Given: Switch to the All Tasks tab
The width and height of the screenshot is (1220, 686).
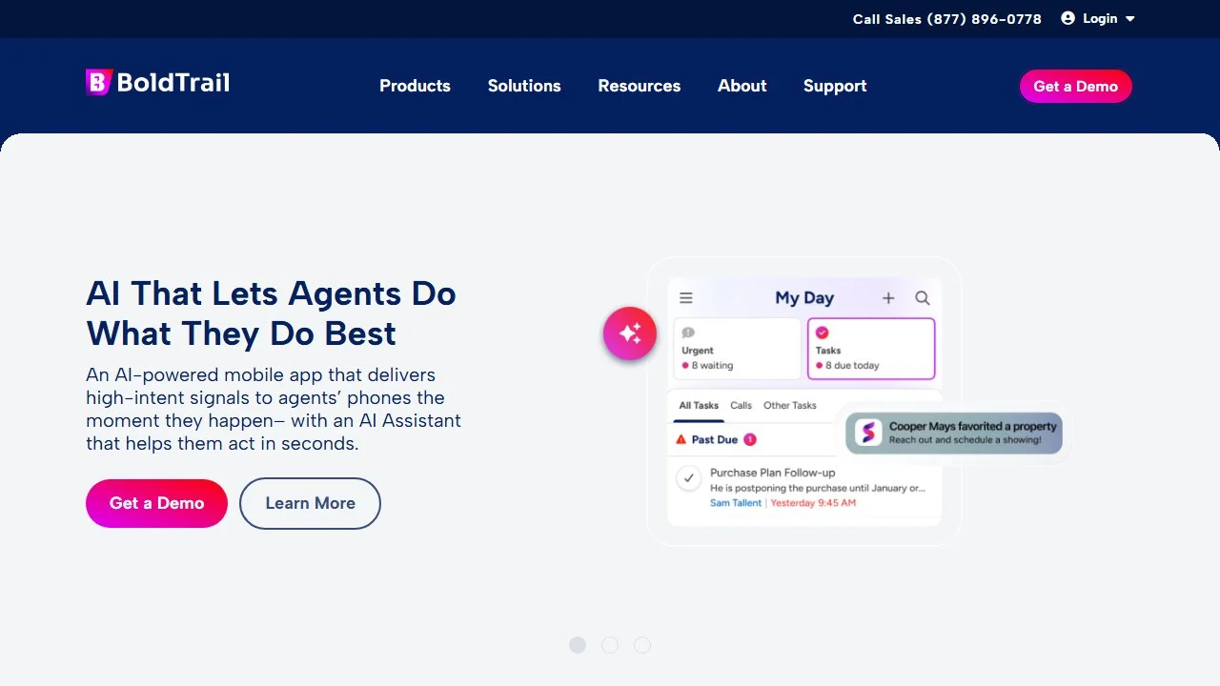Looking at the screenshot, I should 699,405.
